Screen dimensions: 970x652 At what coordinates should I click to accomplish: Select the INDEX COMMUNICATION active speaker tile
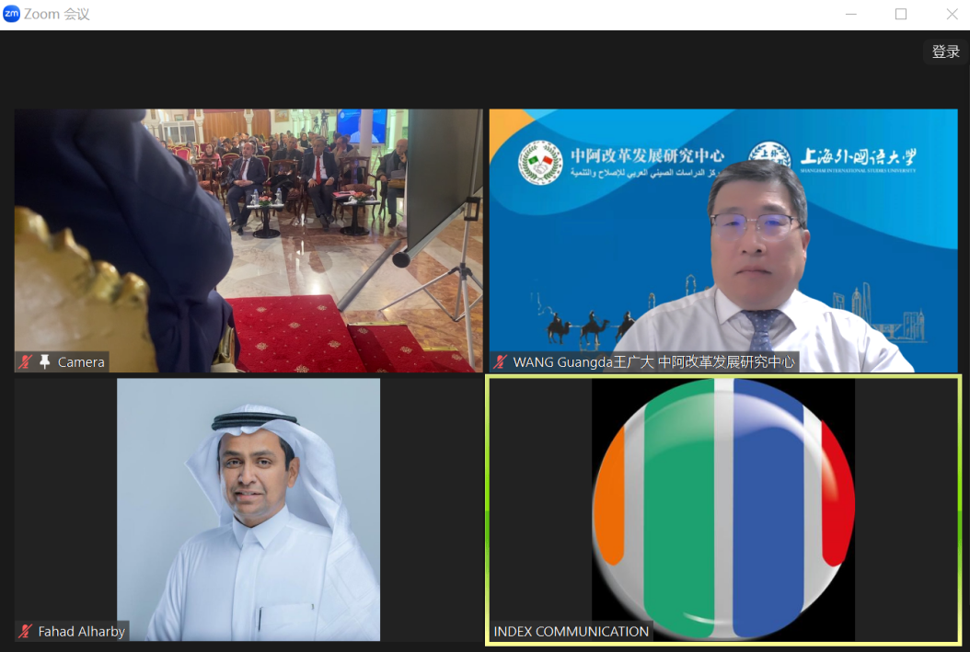723,506
